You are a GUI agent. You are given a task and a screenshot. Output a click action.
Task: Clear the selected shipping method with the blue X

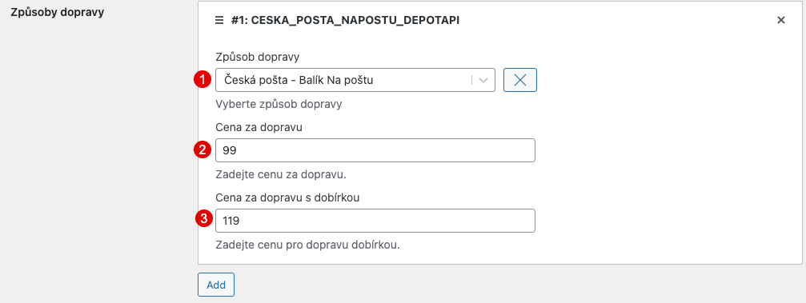pyautogui.click(x=520, y=80)
